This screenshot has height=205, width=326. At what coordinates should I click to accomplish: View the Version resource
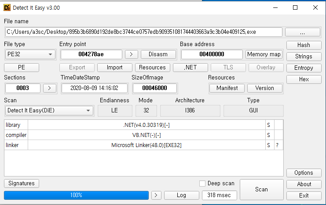coord(265,88)
